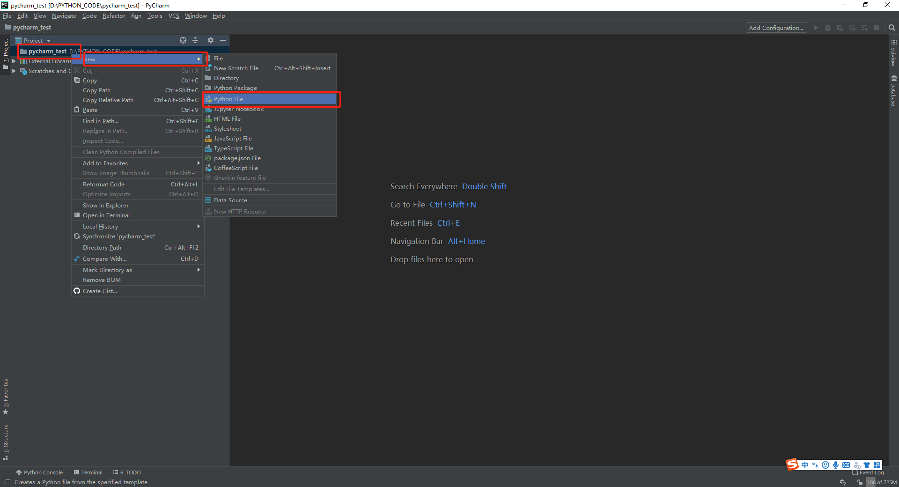
Task: Open the IME emoji smiley icon
Action: [825, 465]
